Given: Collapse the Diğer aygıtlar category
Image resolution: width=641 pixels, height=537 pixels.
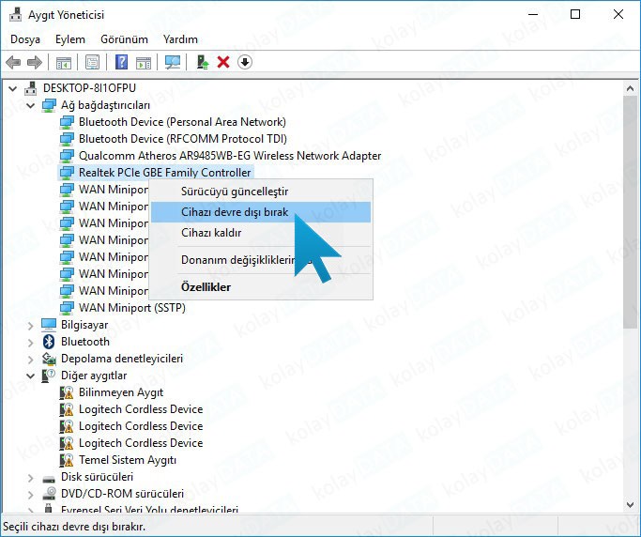Looking at the screenshot, I should (31, 376).
